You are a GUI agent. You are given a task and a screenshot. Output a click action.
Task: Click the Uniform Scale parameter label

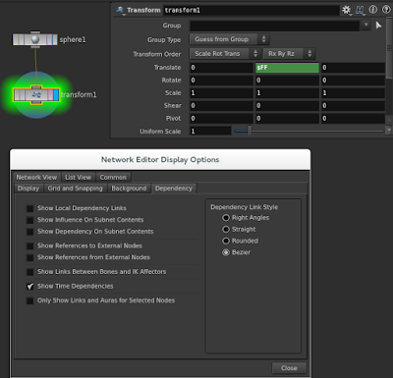tap(160, 132)
